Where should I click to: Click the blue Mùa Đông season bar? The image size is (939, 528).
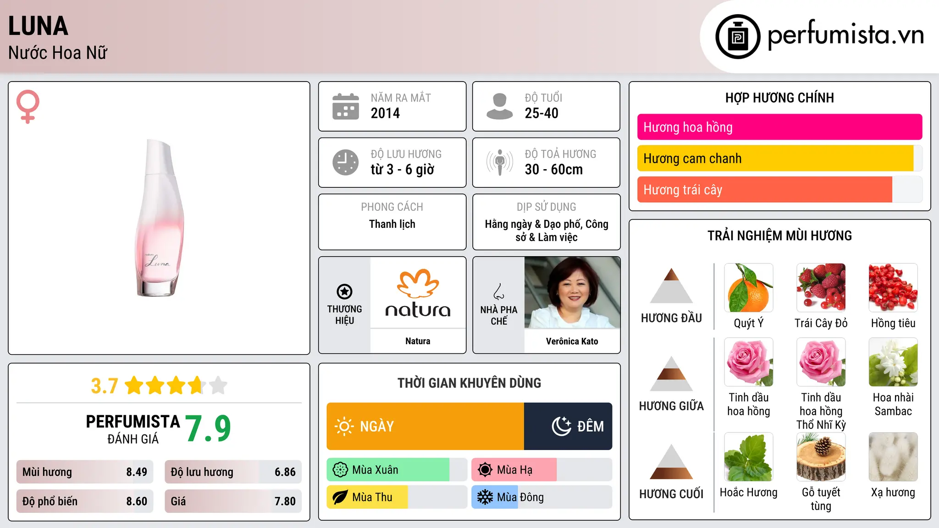tap(495, 497)
